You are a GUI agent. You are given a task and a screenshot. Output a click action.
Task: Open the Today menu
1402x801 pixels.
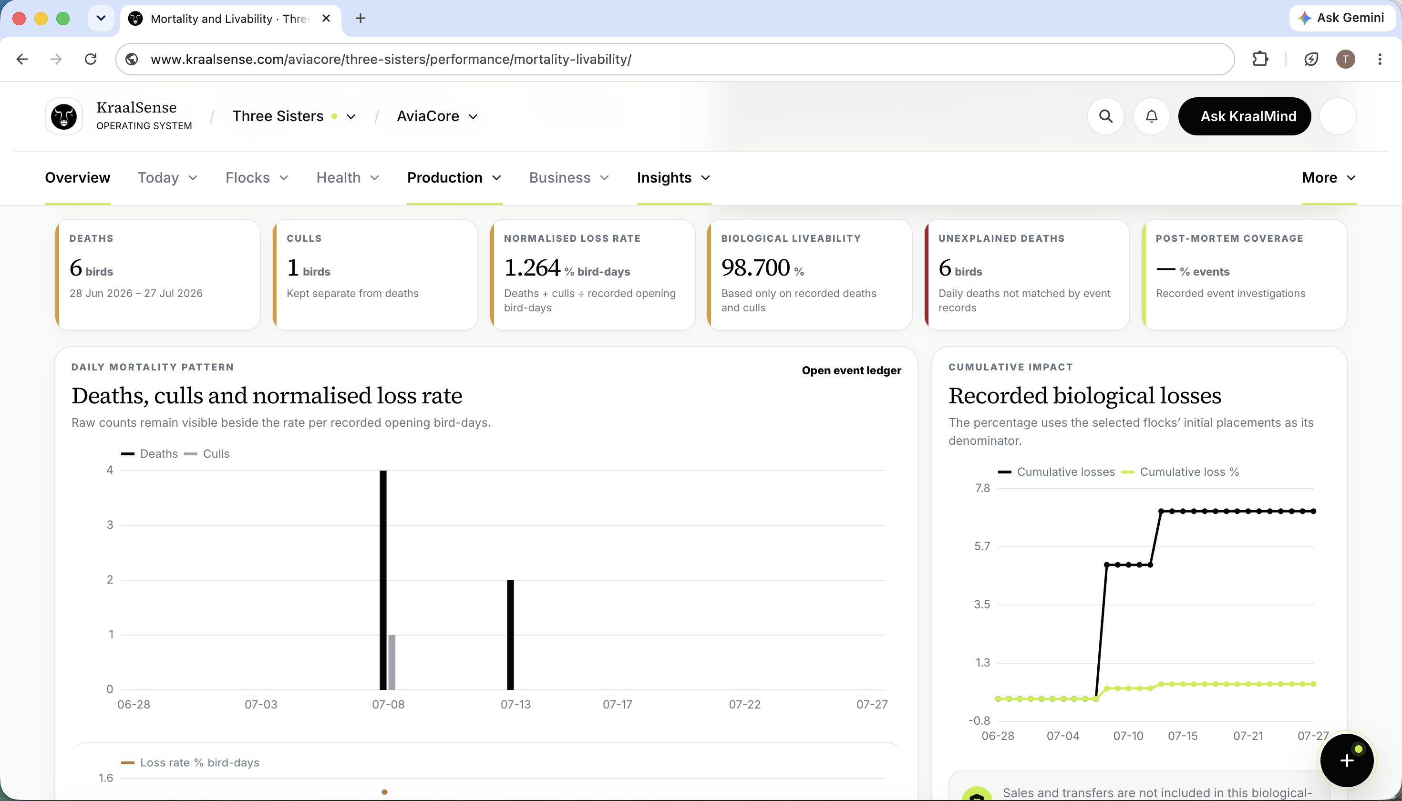(x=167, y=178)
